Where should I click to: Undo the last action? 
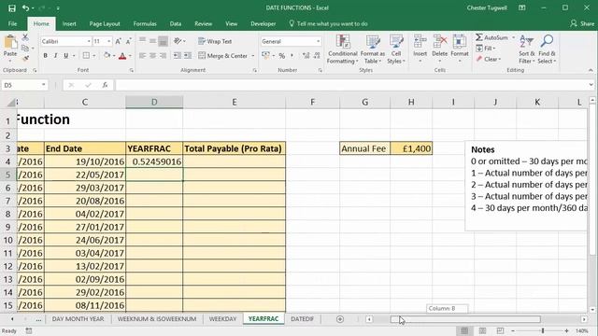[x=25, y=8]
